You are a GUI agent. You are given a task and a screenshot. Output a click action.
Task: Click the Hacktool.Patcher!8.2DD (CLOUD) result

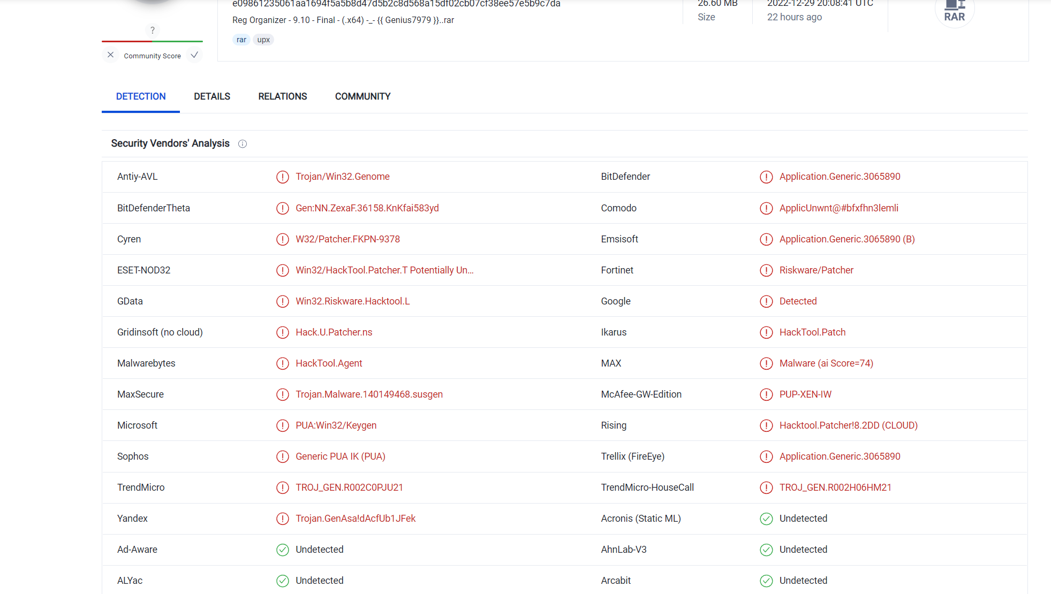click(849, 425)
